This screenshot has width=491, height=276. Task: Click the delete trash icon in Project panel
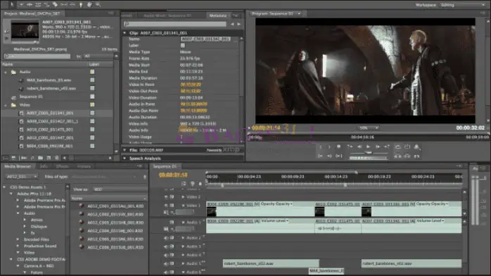point(57,158)
